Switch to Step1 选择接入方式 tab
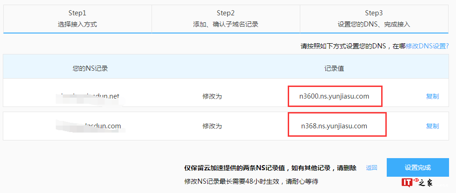Screen dimensions: 456x193 [x=77, y=19]
